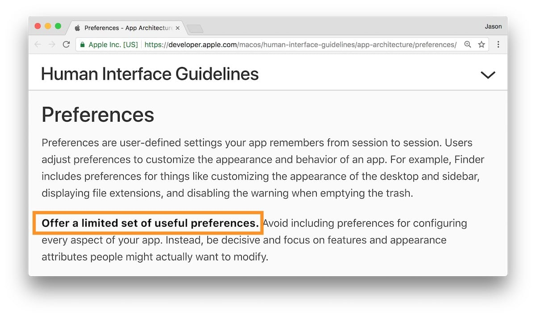Close the Preferences - App Architecture tab
The width and height of the screenshot is (536, 317).
click(177, 28)
